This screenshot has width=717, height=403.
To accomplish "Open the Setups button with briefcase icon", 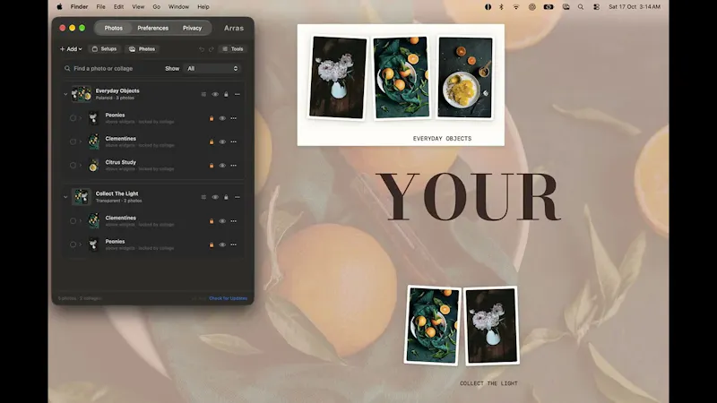I will point(104,49).
